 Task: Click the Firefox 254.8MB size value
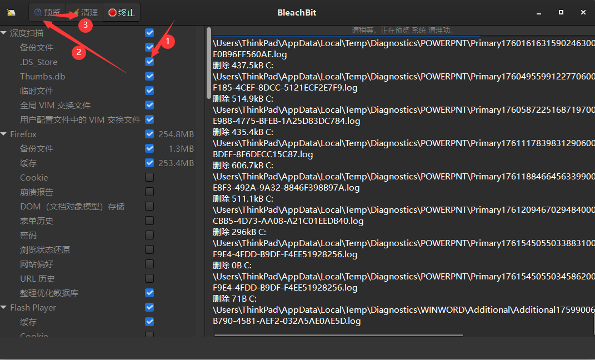tap(176, 134)
